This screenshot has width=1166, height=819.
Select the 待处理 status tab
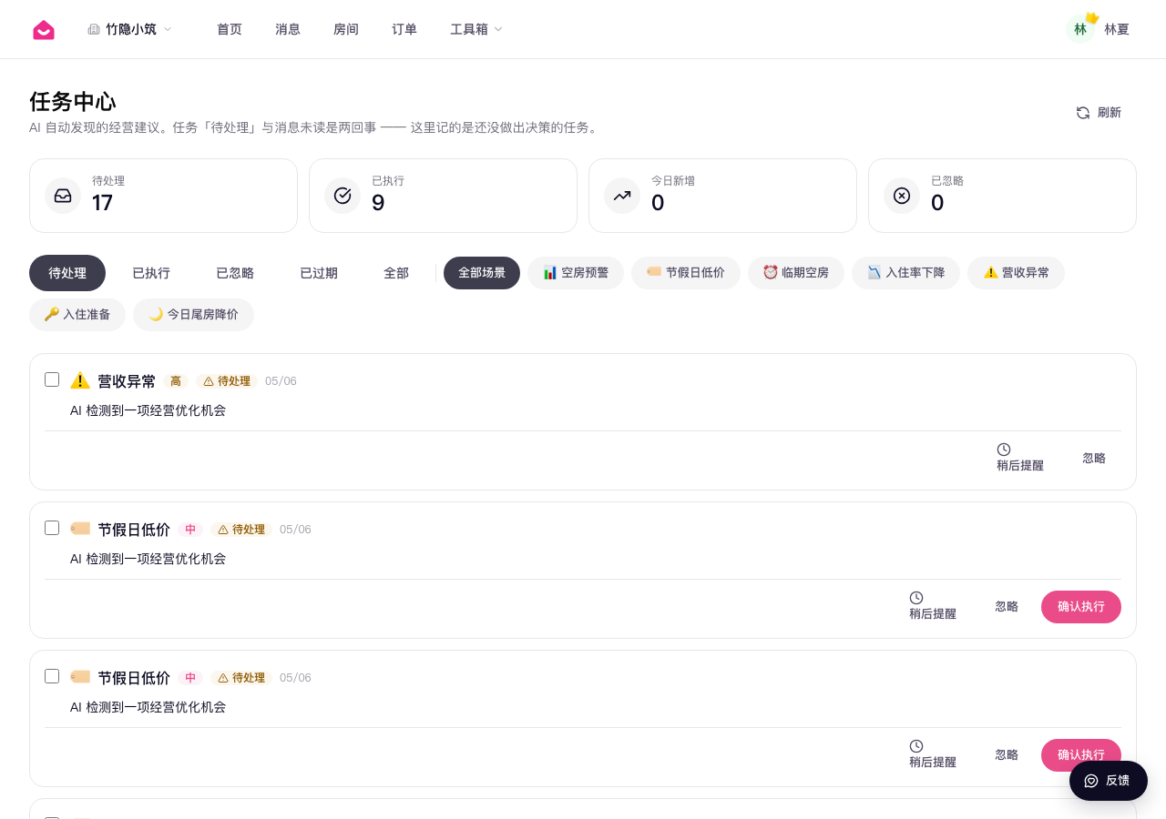67,273
